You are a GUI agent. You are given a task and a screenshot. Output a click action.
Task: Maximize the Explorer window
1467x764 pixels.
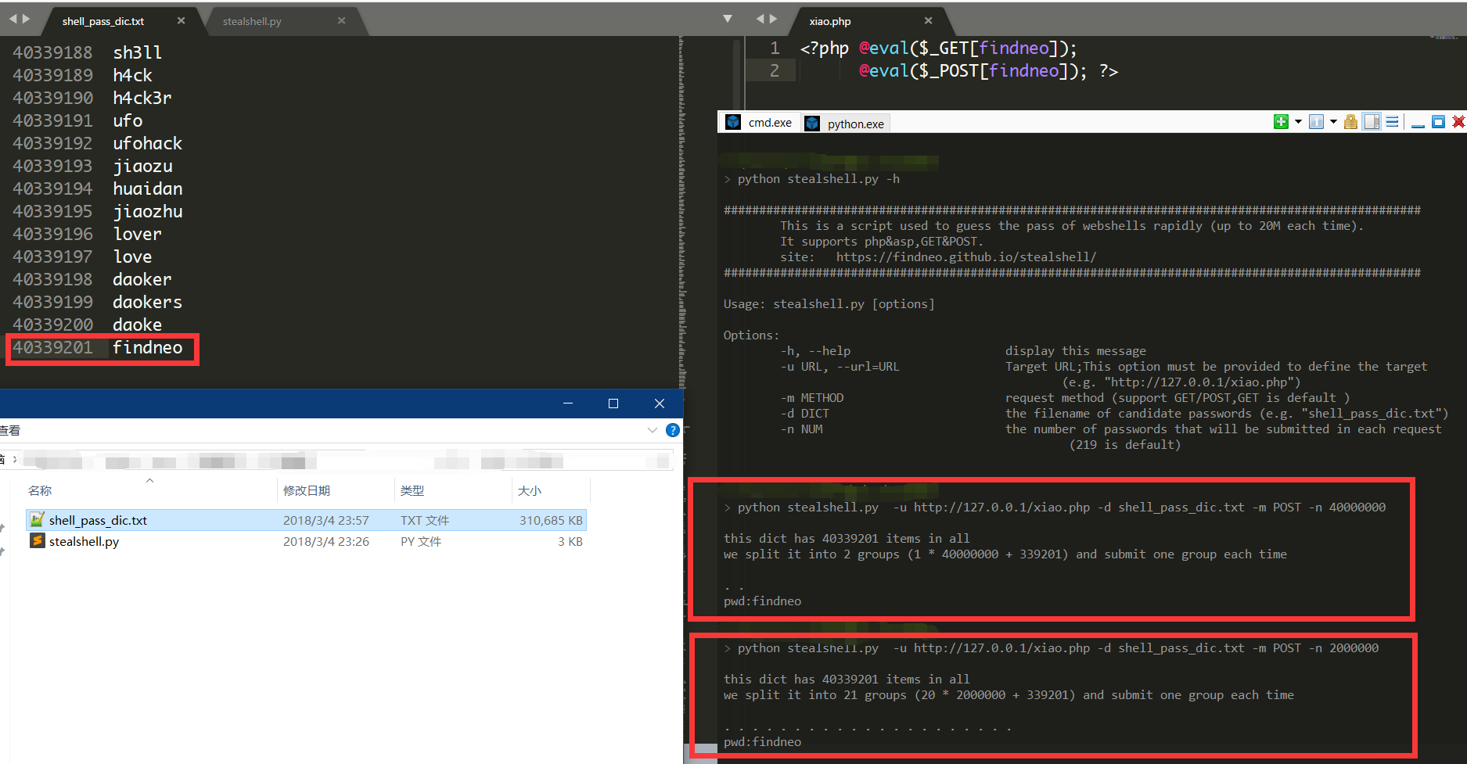pyautogui.click(x=613, y=404)
